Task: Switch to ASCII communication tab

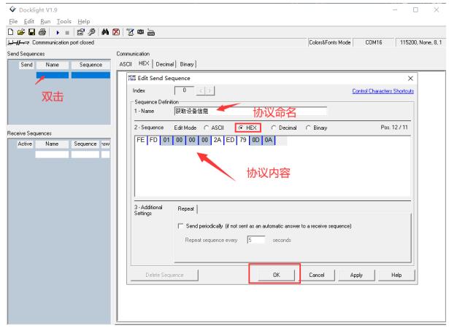Action: (x=126, y=64)
